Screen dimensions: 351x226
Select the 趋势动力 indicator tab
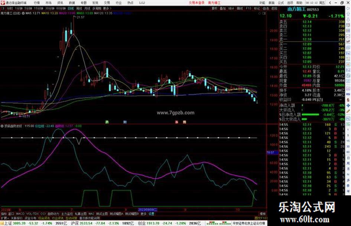(x=53, y=214)
